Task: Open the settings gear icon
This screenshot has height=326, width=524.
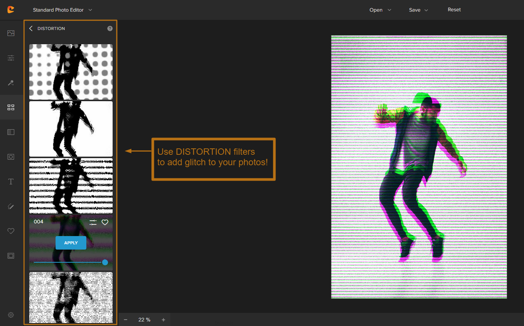Action: [x=11, y=315]
